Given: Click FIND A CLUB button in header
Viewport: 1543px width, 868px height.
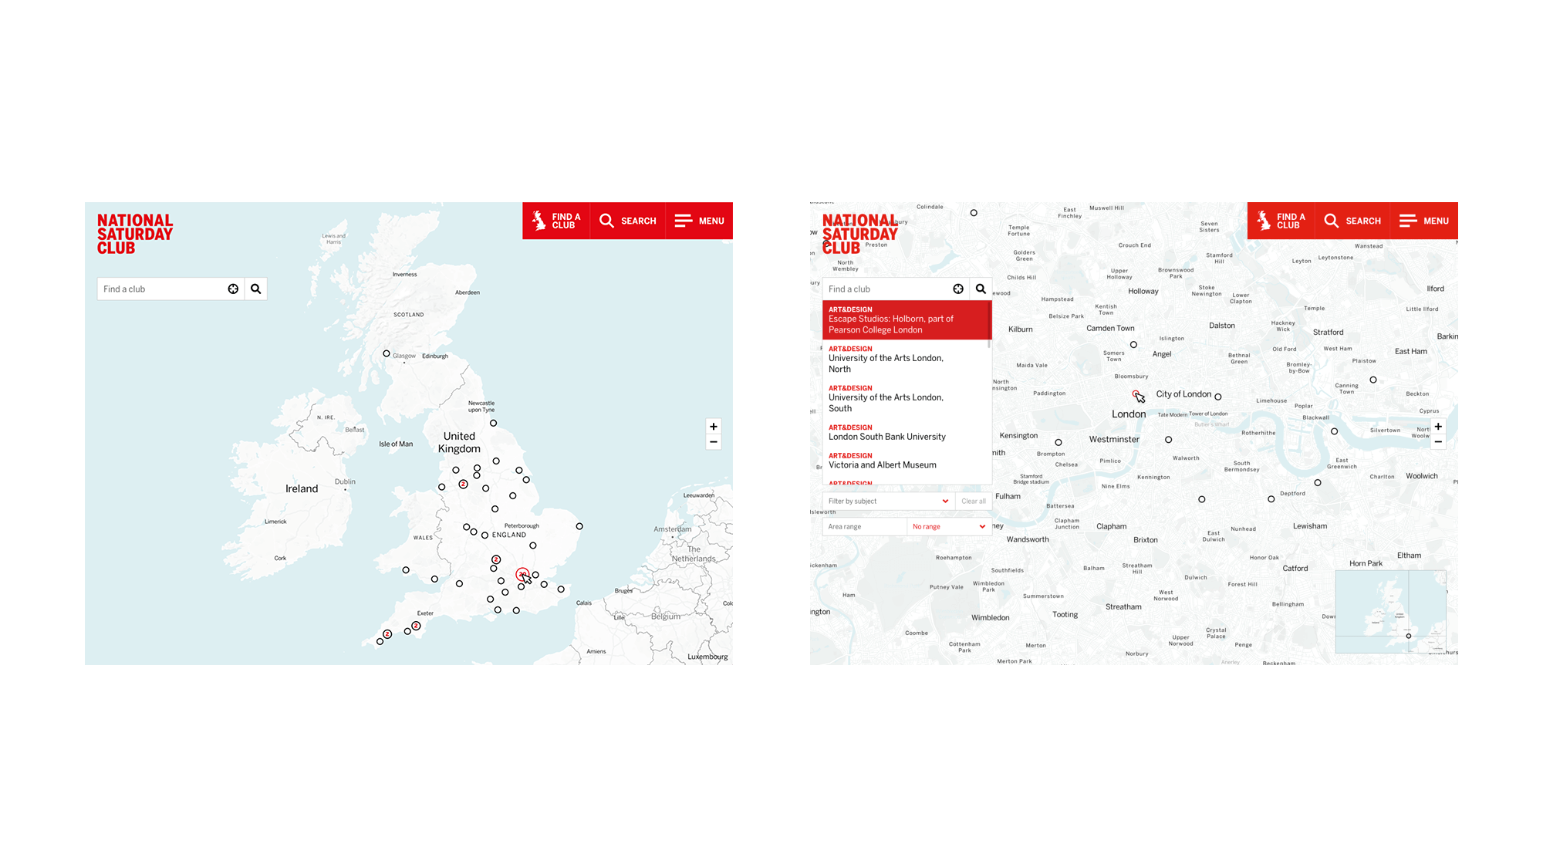Looking at the screenshot, I should coord(558,221).
